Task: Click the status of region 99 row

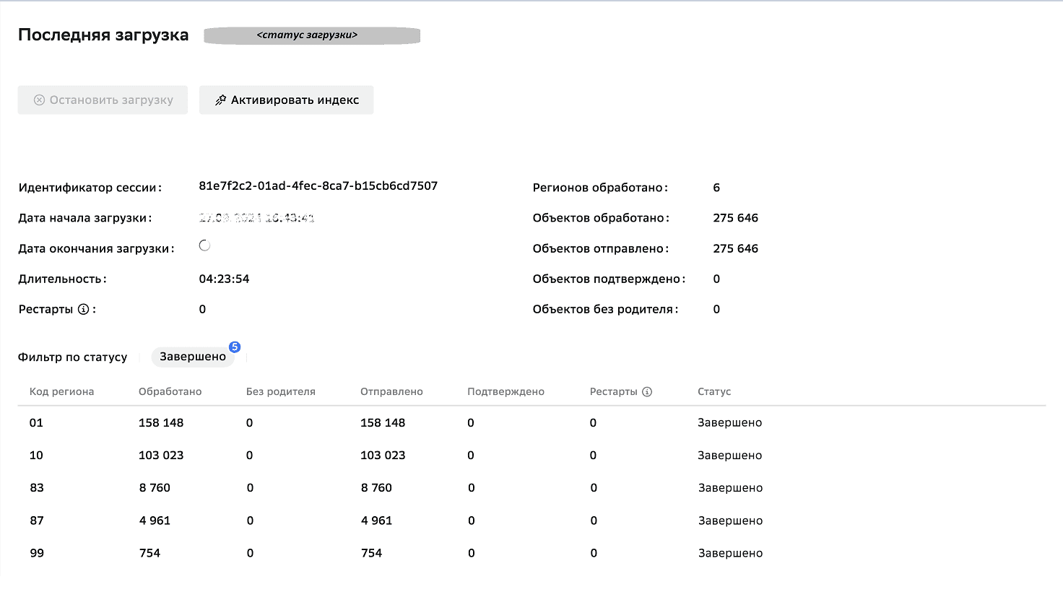Action: (x=730, y=554)
